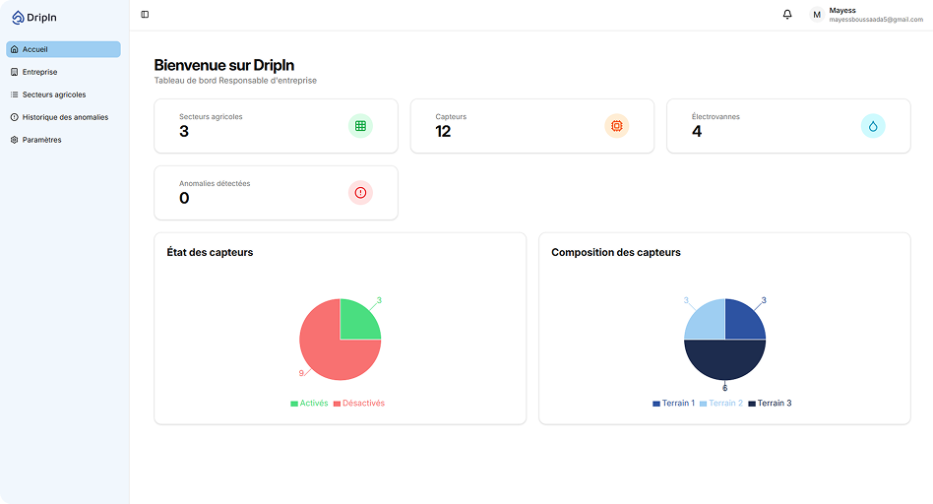Image resolution: width=933 pixels, height=504 pixels.
Task: Click the red alert icon in Anomalies détectées card
Action: click(x=360, y=193)
